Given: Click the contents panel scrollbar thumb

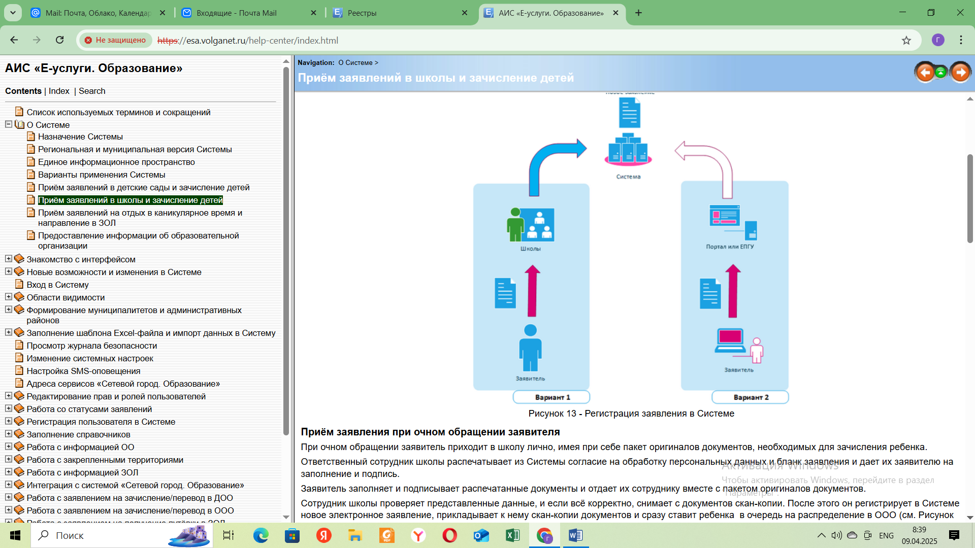Looking at the screenshot, I should pos(286,251).
